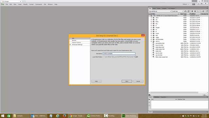Open the Local view dropdown

(178, 11)
